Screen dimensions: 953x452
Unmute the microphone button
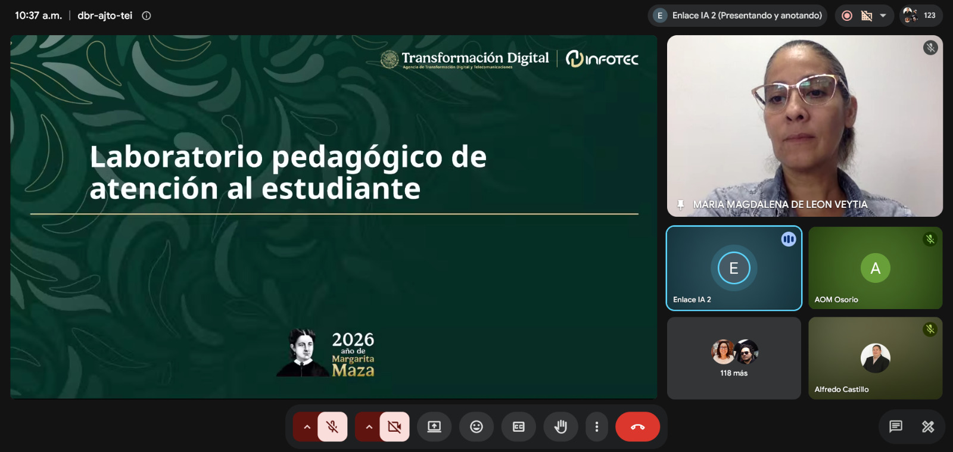pyautogui.click(x=332, y=426)
